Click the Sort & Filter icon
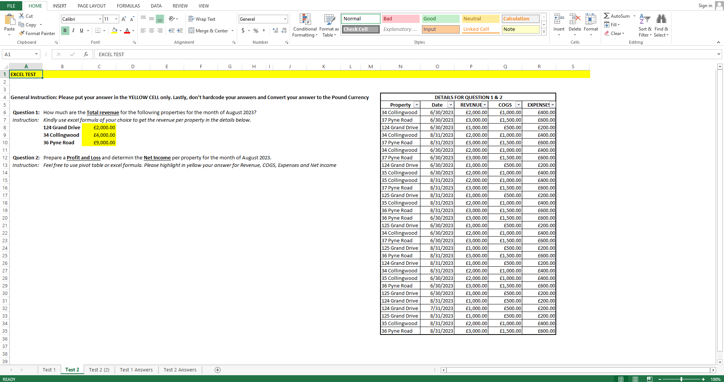Image resolution: width=724 pixels, height=382 pixels. tap(645, 20)
